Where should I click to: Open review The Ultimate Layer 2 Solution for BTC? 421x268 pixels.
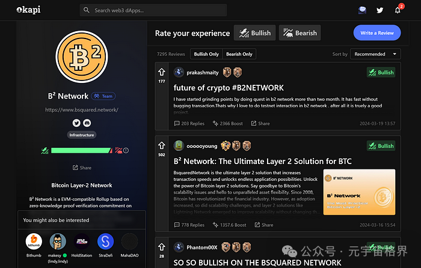click(x=263, y=161)
